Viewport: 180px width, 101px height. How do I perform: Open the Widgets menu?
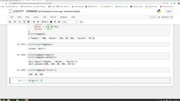tap(64, 17)
